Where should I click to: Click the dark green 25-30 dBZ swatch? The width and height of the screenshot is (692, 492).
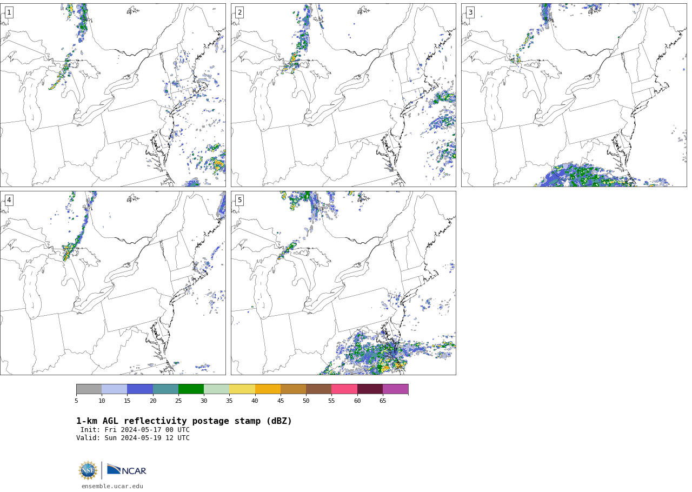pyautogui.click(x=191, y=389)
